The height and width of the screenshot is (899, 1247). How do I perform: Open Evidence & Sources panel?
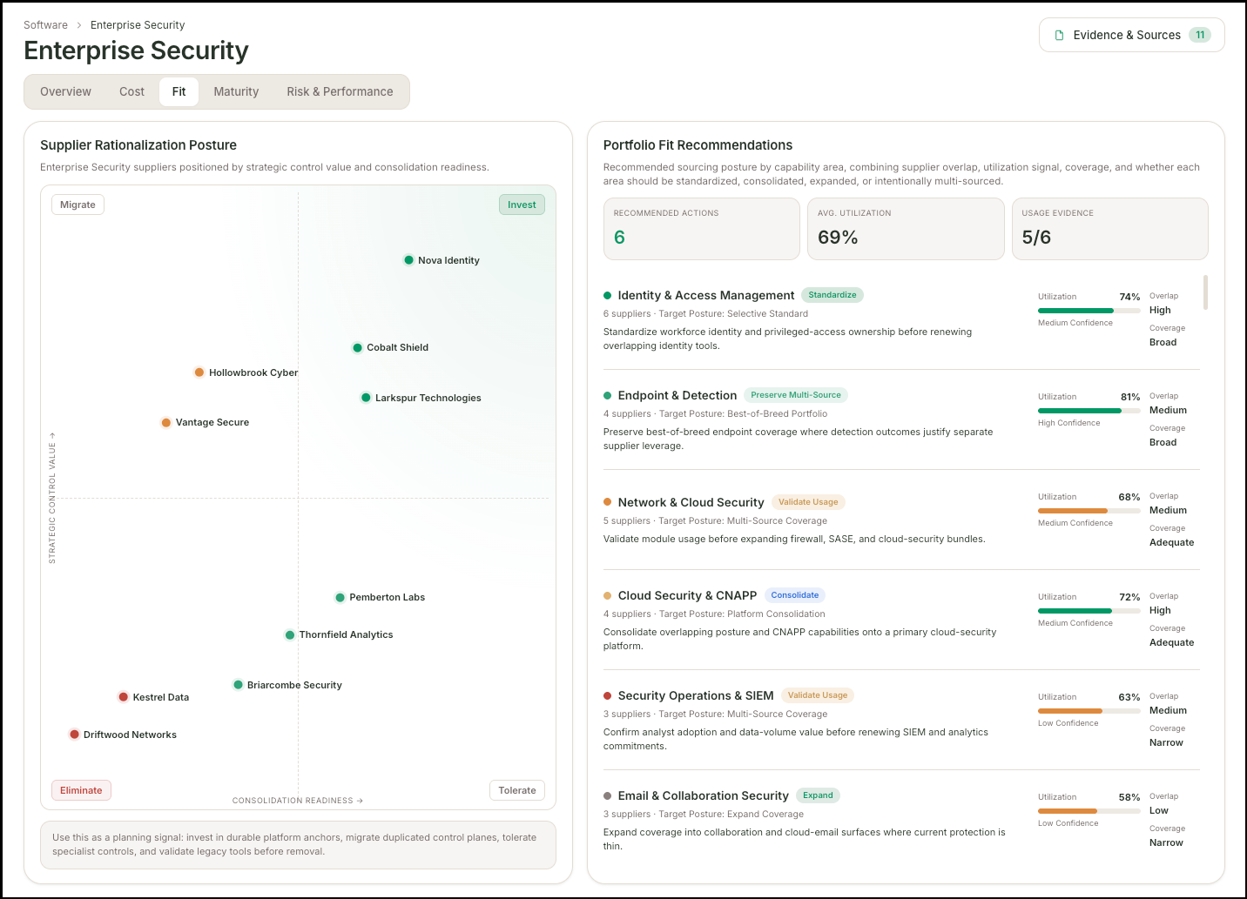[1131, 35]
